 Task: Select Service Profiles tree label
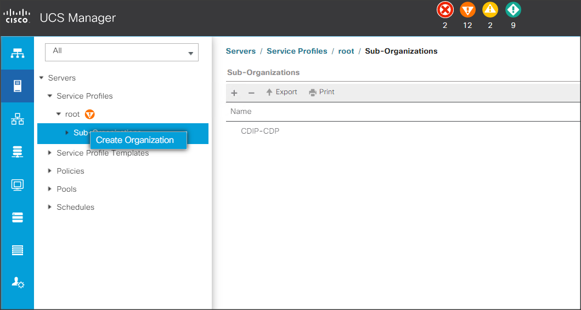pos(84,96)
